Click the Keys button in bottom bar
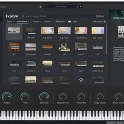This screenshot has width=124, height=124. click(x=121, y=123)
